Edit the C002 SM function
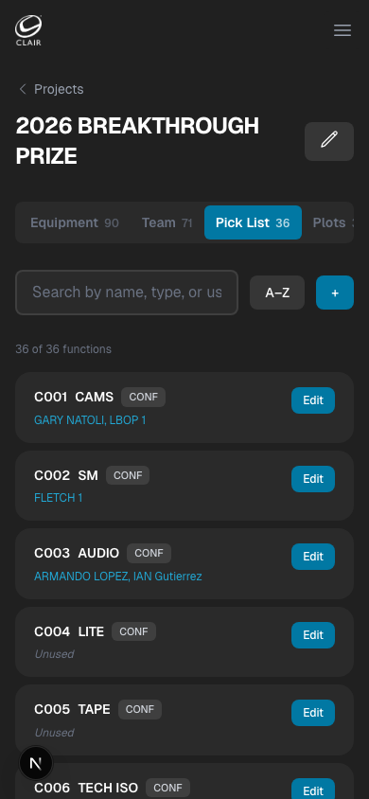This screenshot has width=369, height=799. (313, 479)
